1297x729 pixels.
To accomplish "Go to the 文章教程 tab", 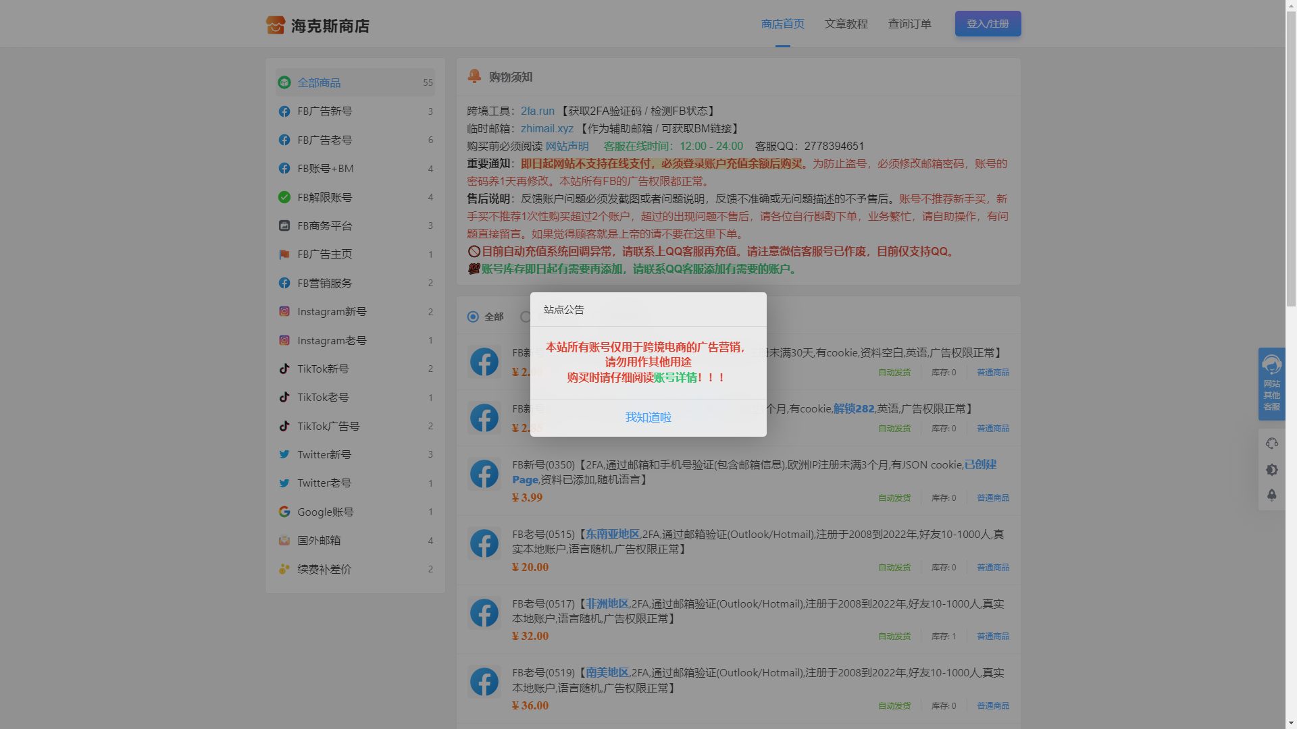I will pos(846,24).
